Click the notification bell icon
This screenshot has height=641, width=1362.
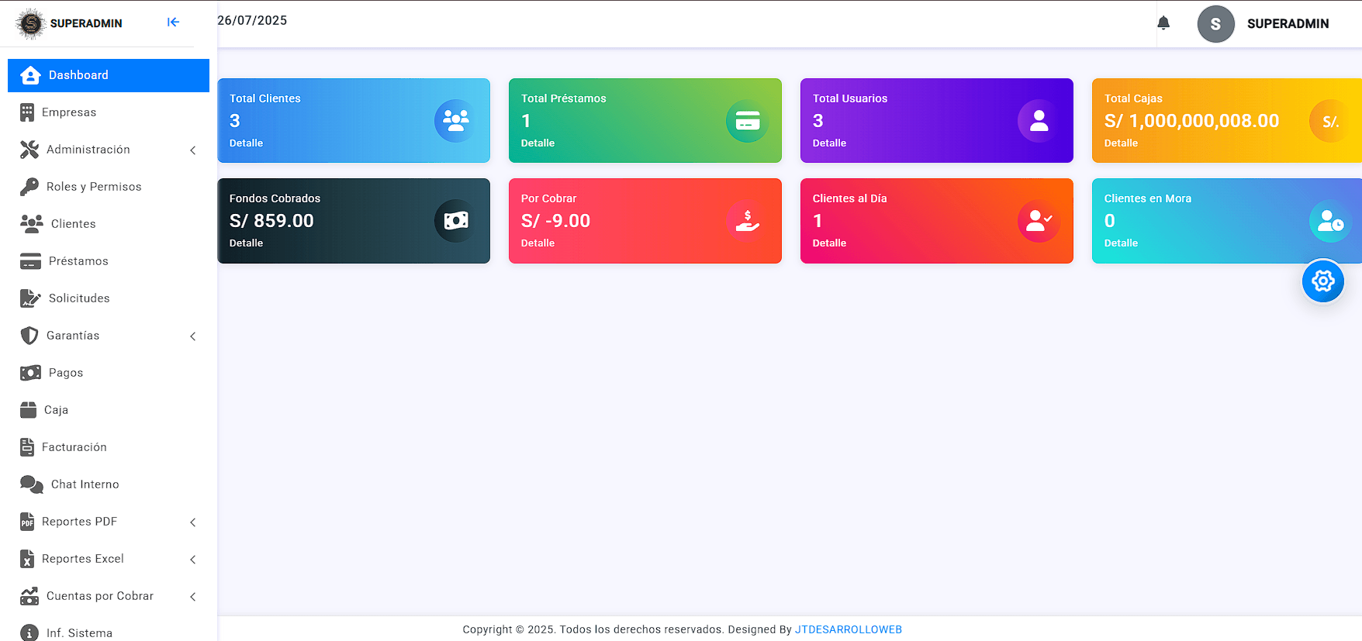point(1163,23)
